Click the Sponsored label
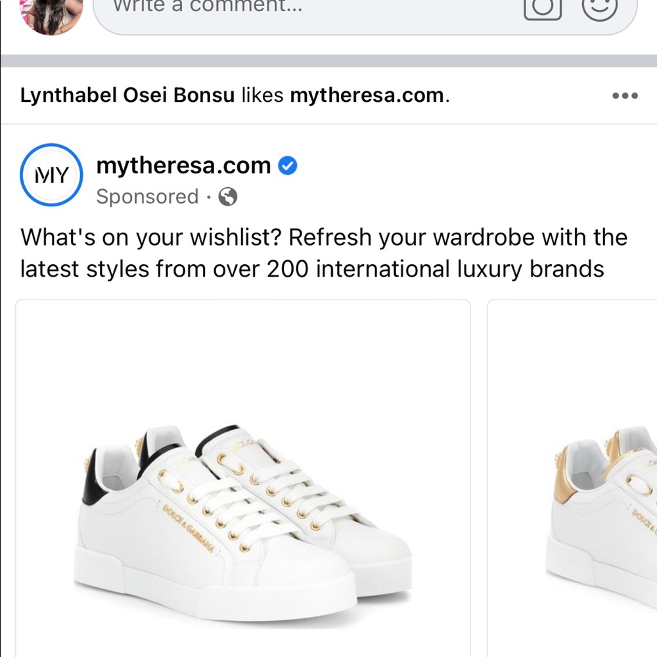 (x=147, y=197)
